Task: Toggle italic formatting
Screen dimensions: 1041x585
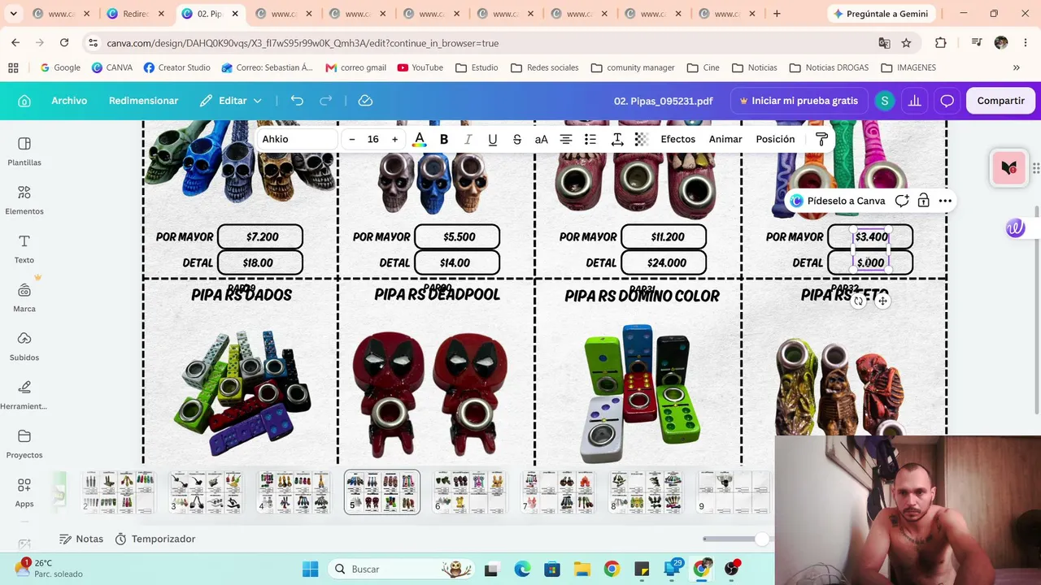Action: click(468, 140)
